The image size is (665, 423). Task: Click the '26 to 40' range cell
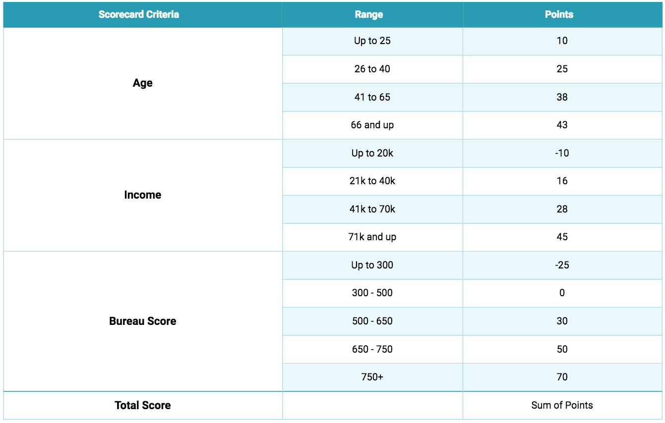[x=372, y=69]
